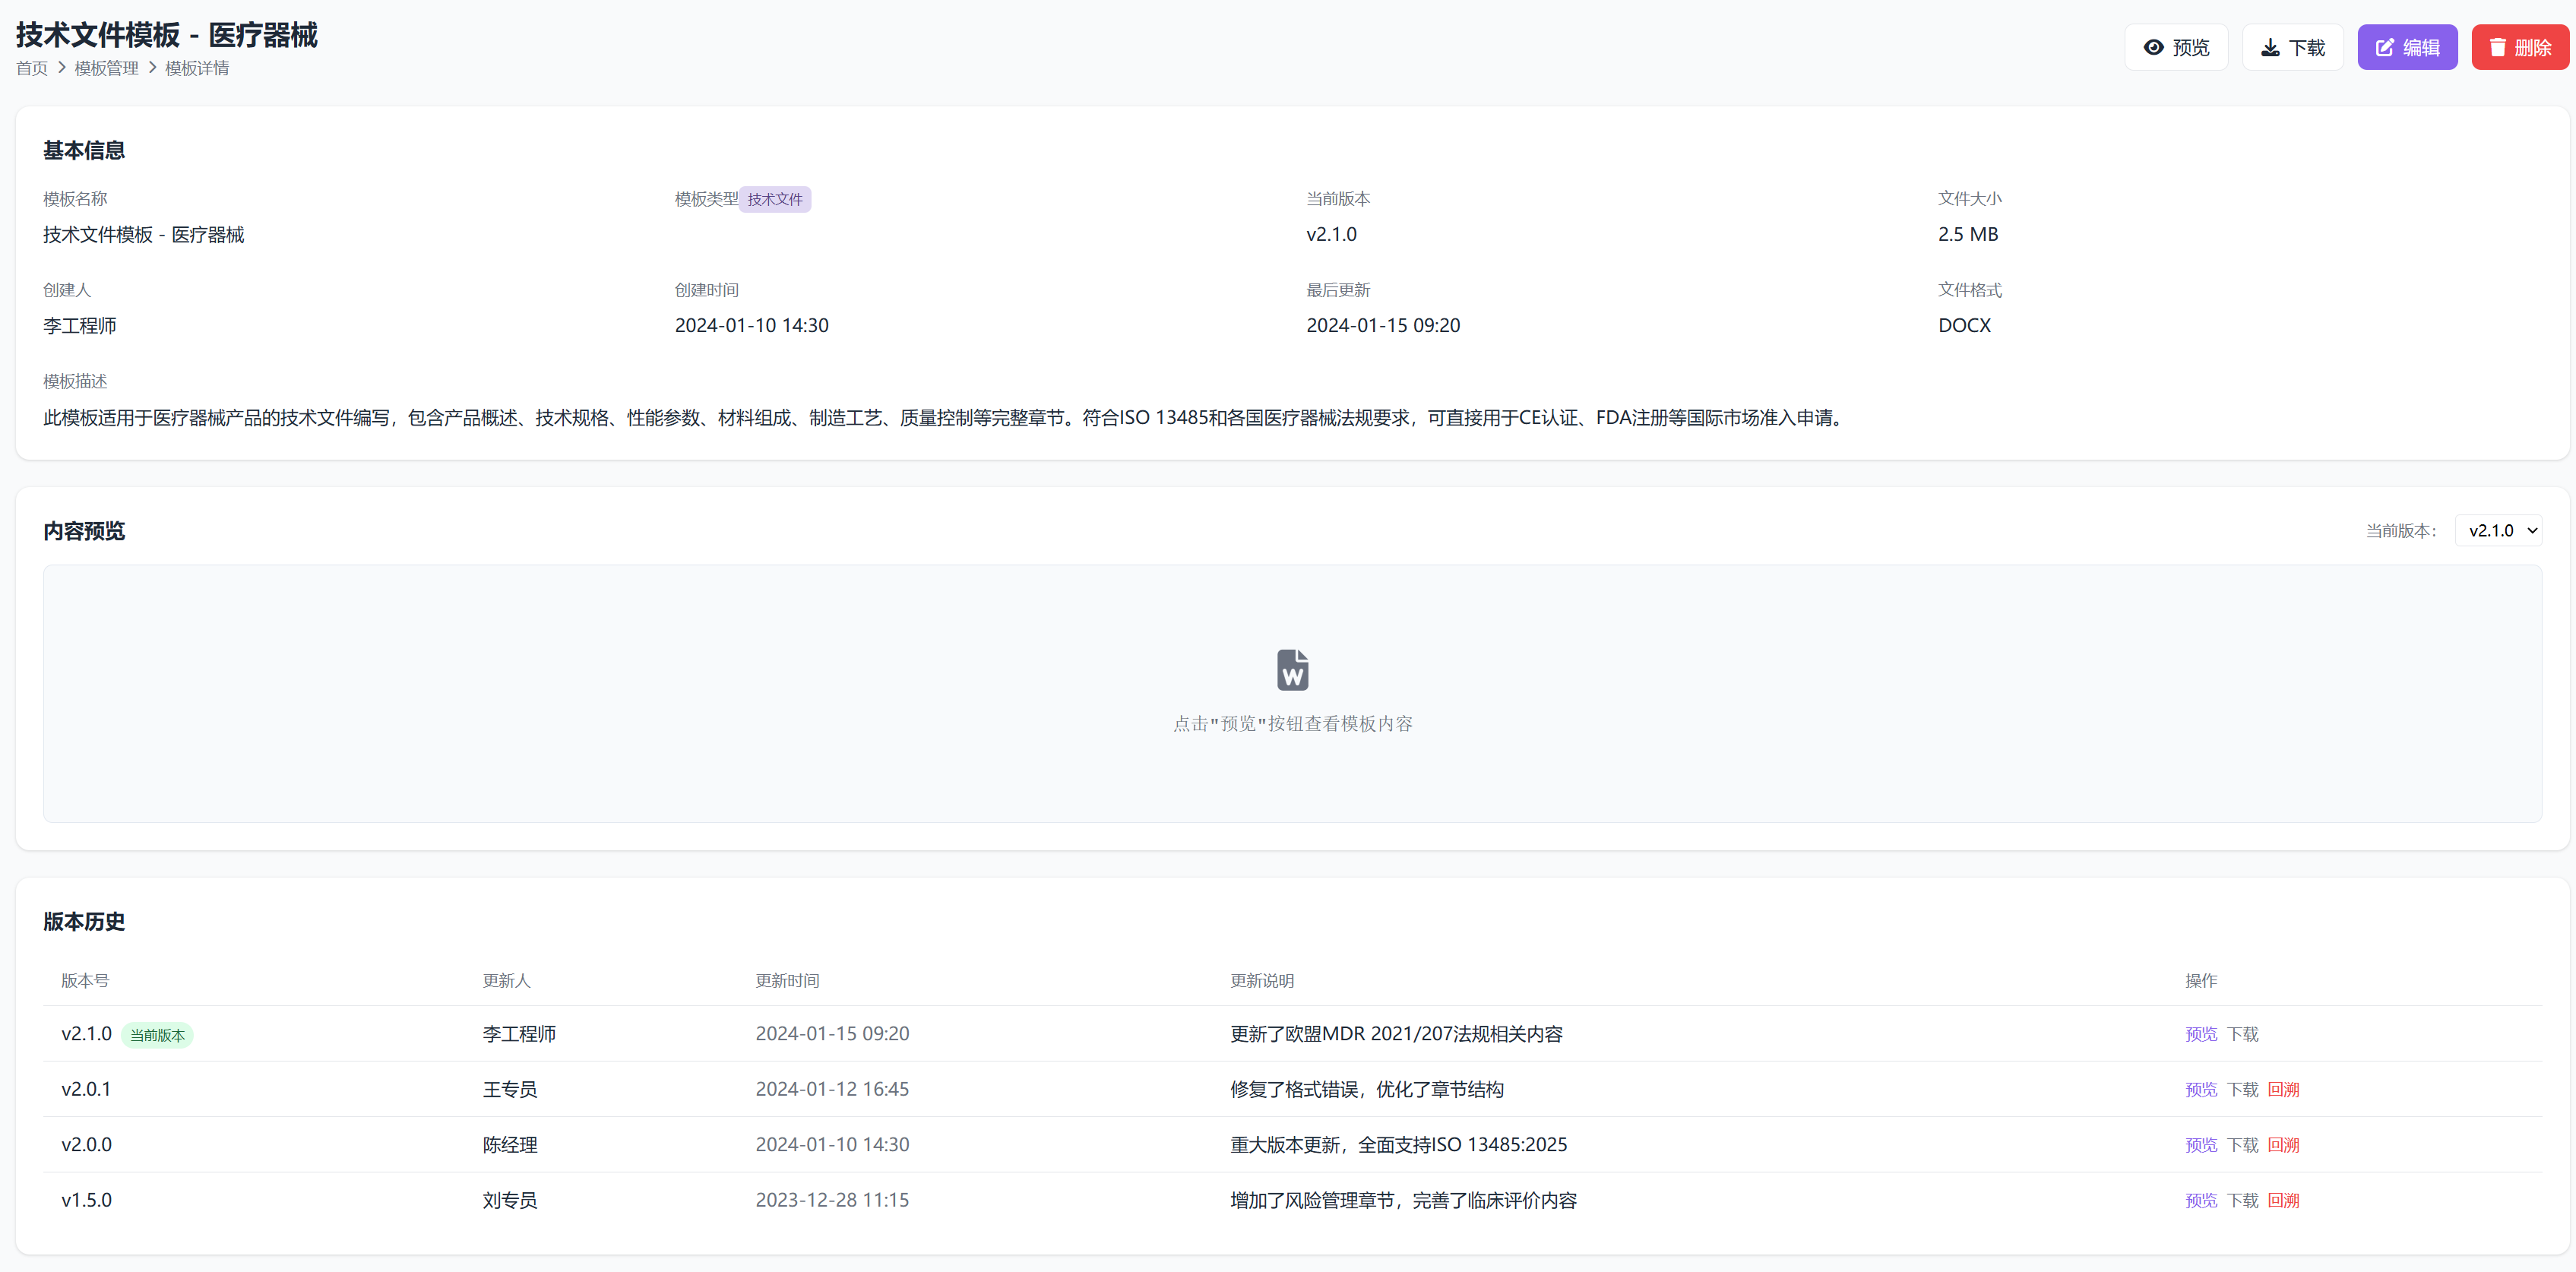The width and height of the screenshot is (2576, 1272).
Task: Click the 技术文件 template type badge
Action: click(775, 199)
